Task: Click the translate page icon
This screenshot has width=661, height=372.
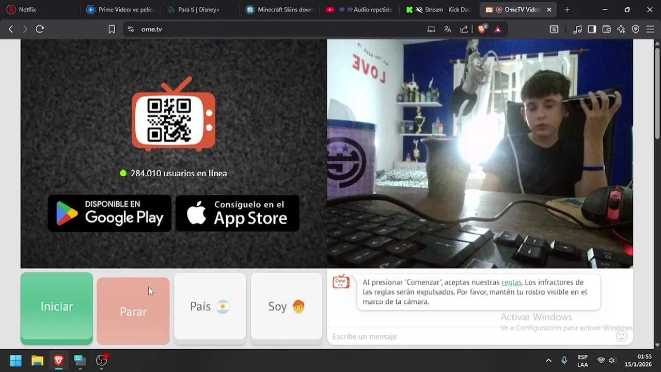Action: [x=448, y=29]
